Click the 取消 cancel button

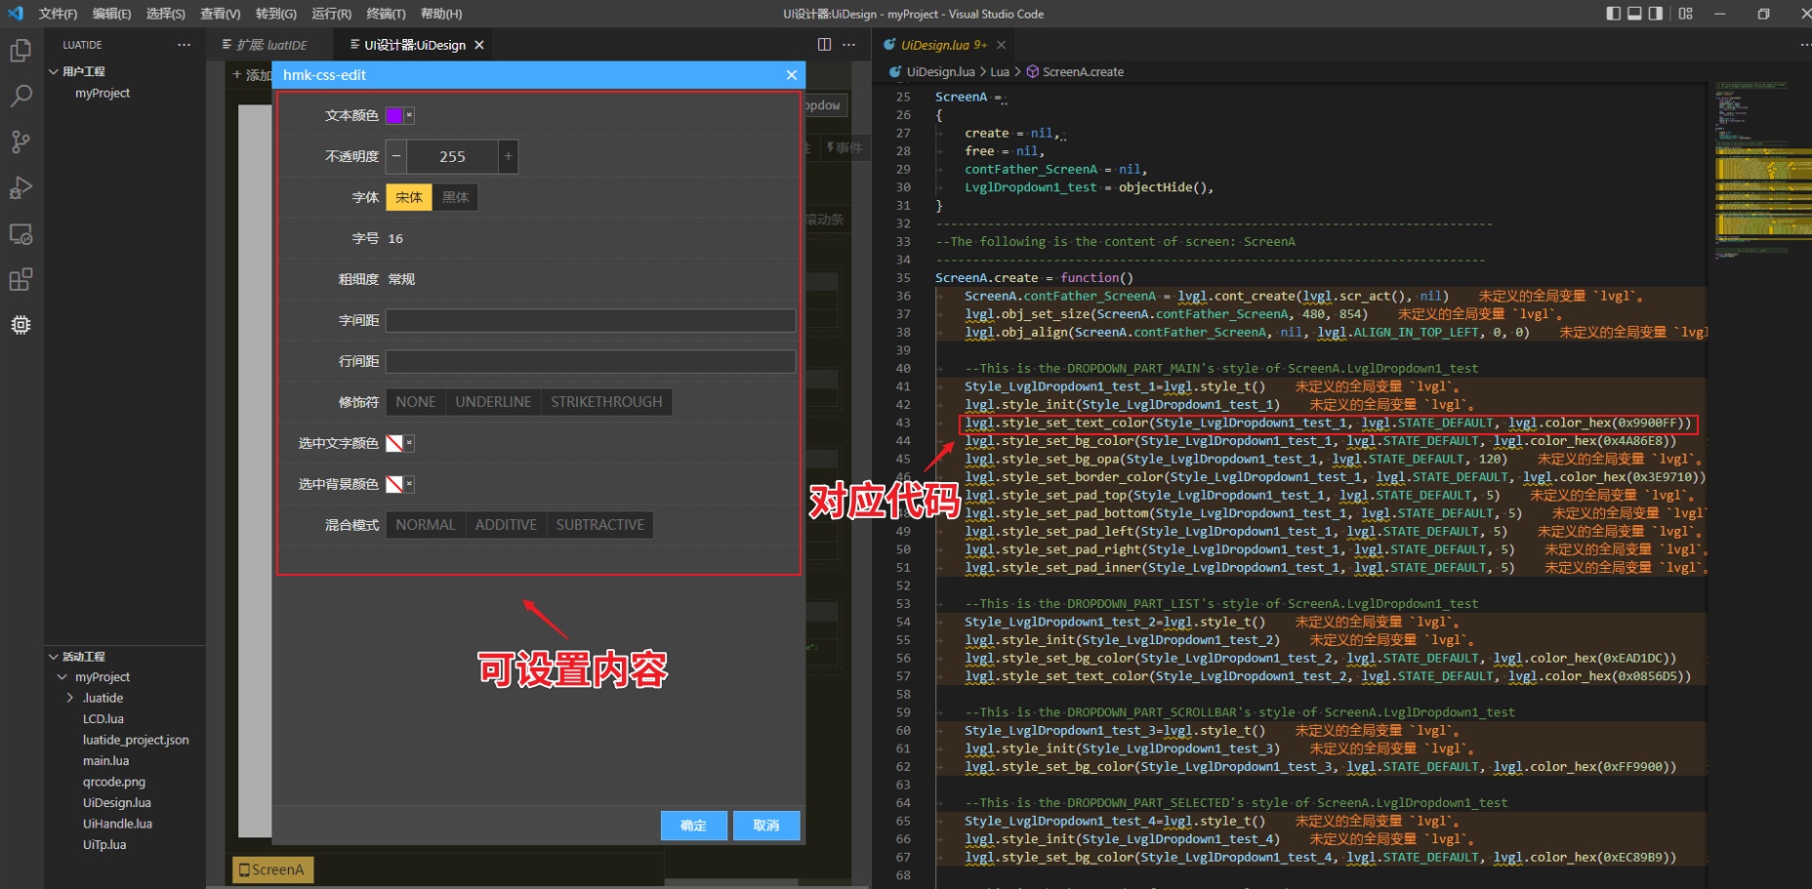(x=766, y=826)
